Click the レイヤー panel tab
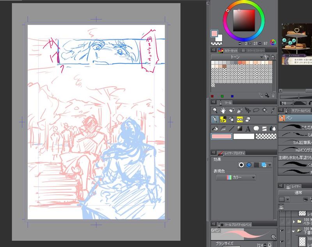Viewport: 312px width, 247px height. (x=293, y=186)
